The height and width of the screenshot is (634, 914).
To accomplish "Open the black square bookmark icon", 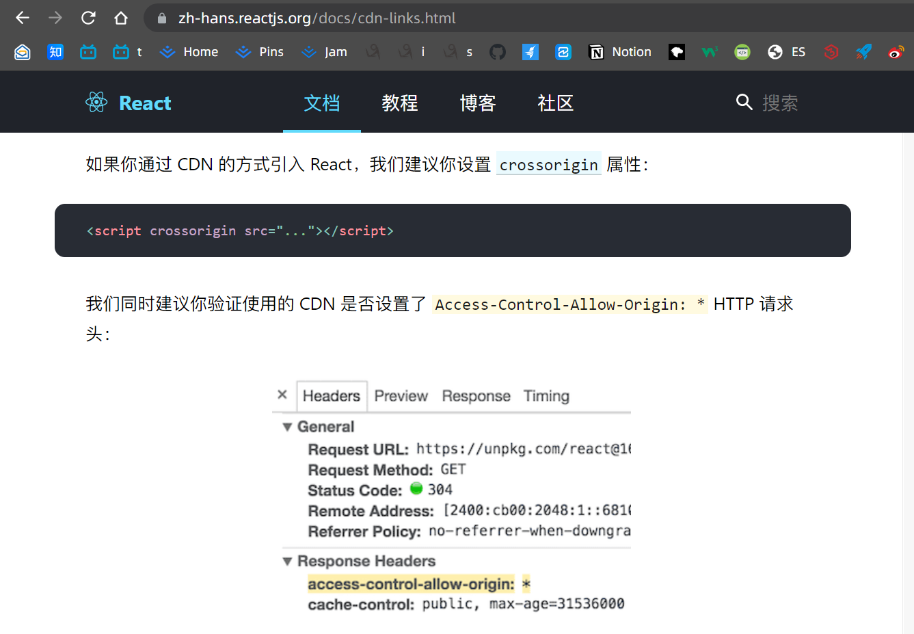I will click(x=677, y=52).
